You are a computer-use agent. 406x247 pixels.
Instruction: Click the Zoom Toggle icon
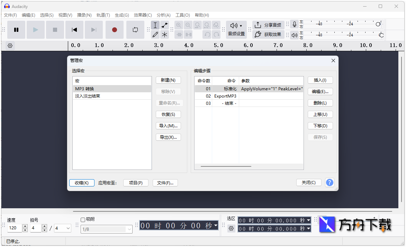pos(216,25)
